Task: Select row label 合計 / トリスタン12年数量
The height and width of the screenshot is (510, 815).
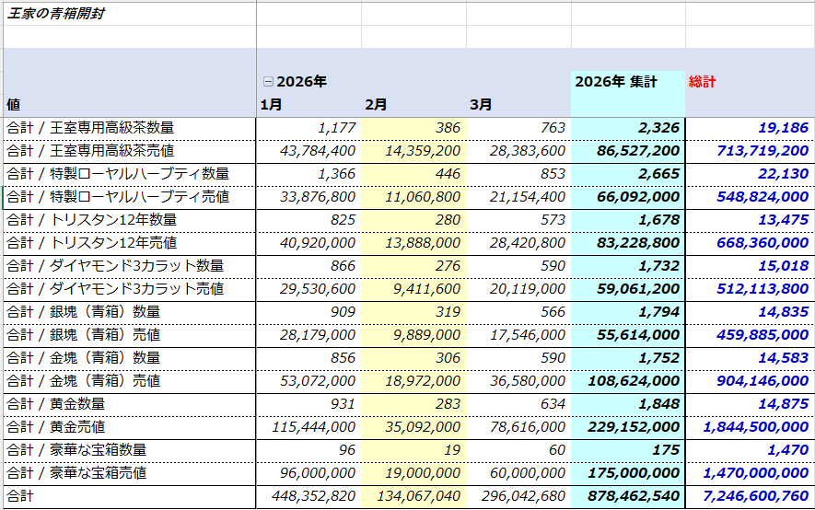Action: (91, 220)
